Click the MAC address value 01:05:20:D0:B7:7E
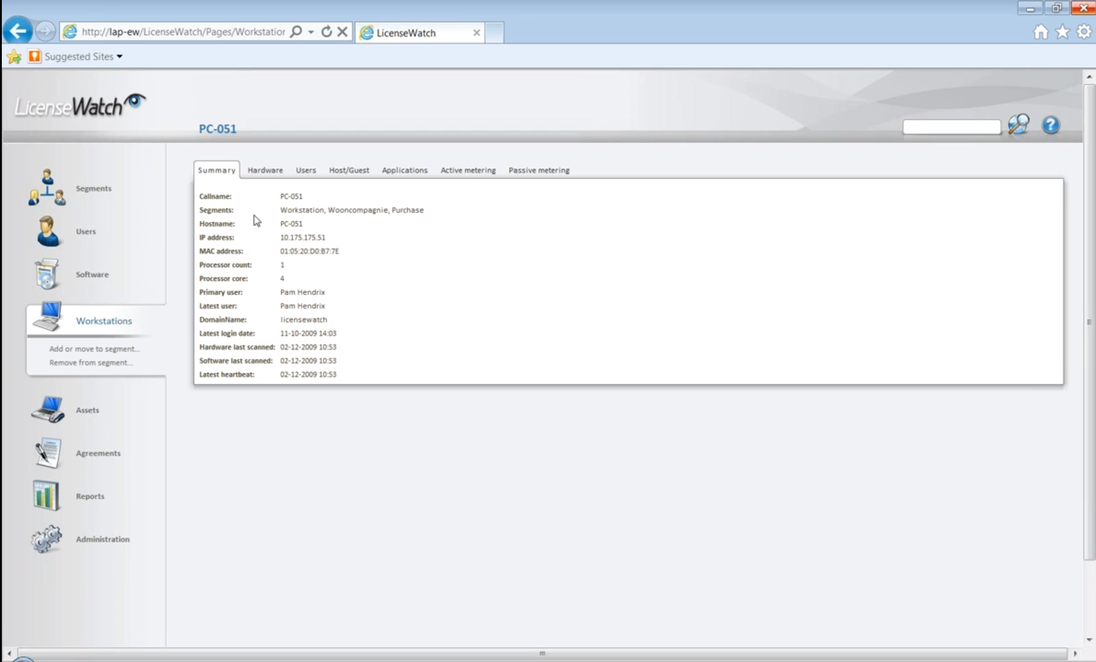 (309, 251)
